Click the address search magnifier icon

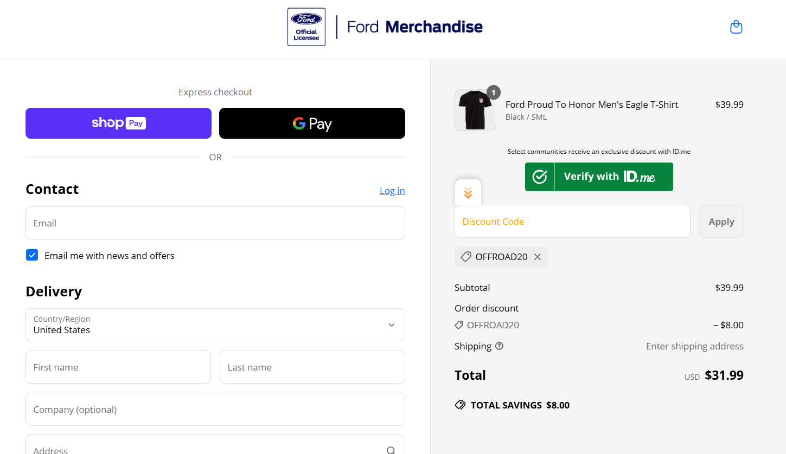click(x=391, y=449)
